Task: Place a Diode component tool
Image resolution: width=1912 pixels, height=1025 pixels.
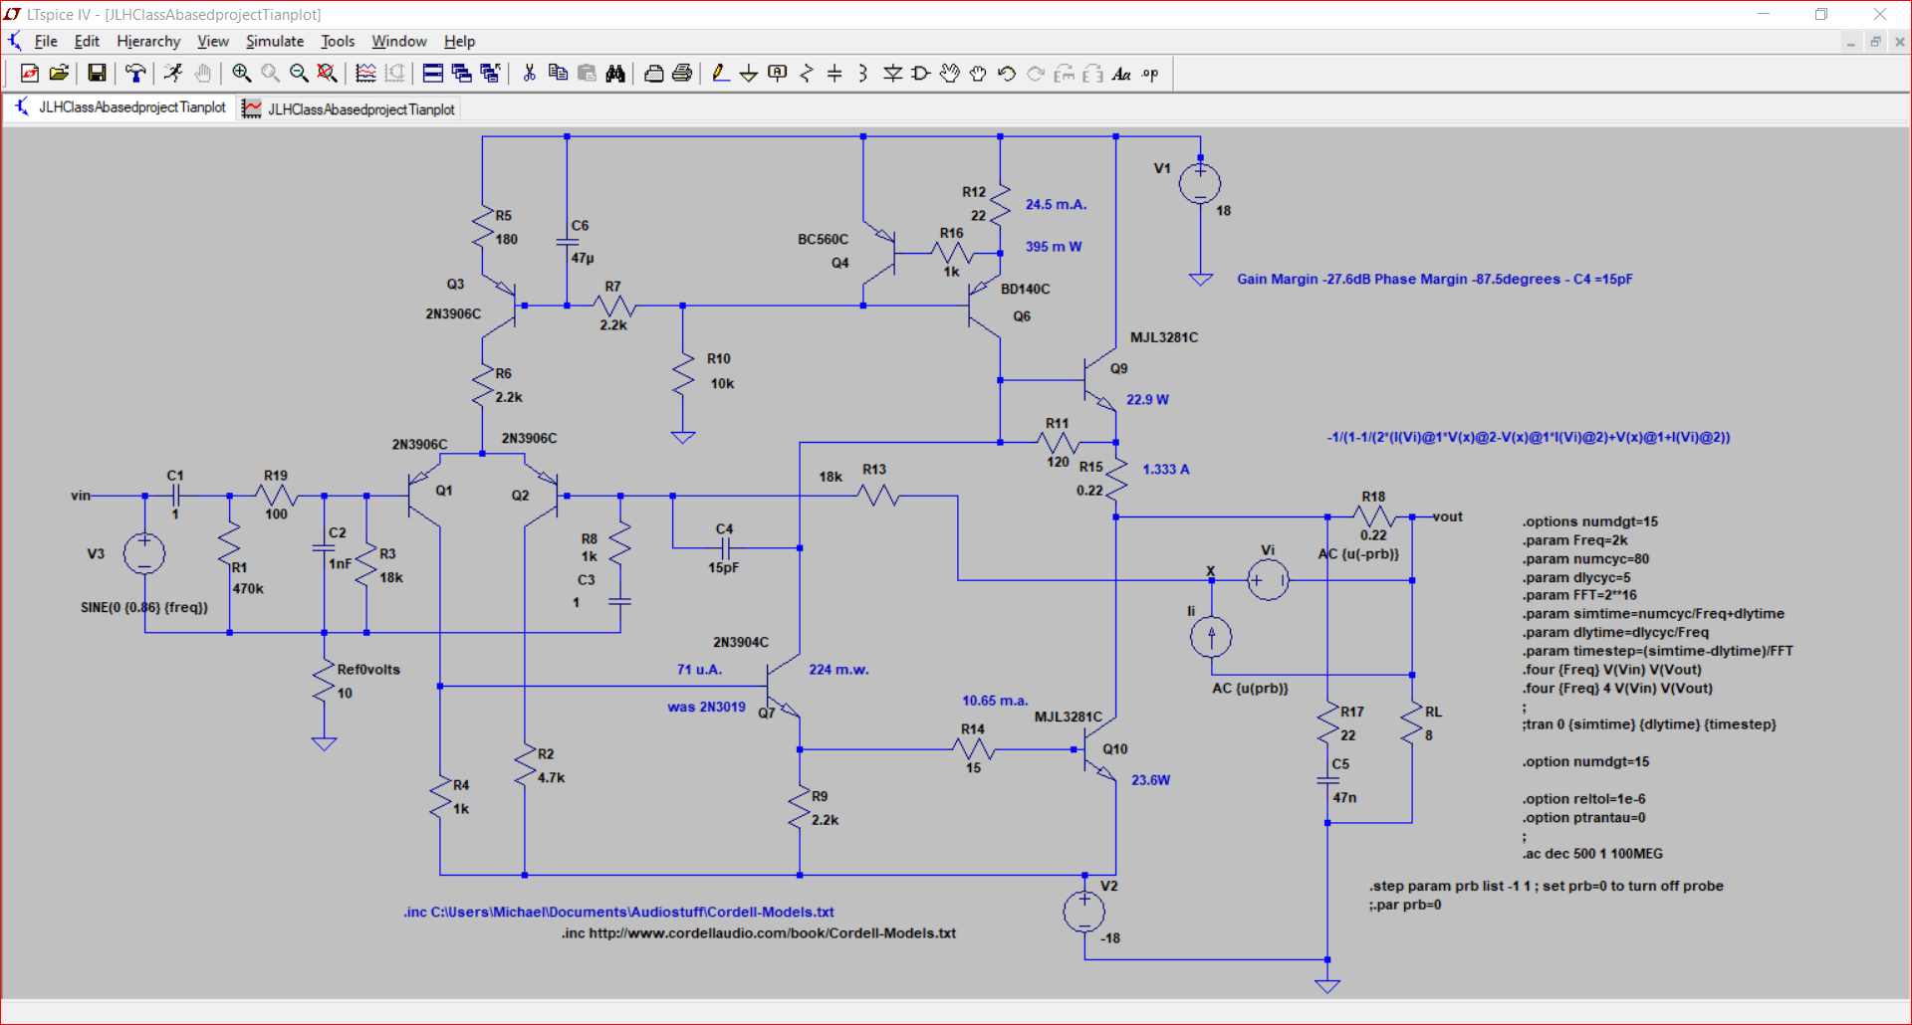Action: [892, 74]
